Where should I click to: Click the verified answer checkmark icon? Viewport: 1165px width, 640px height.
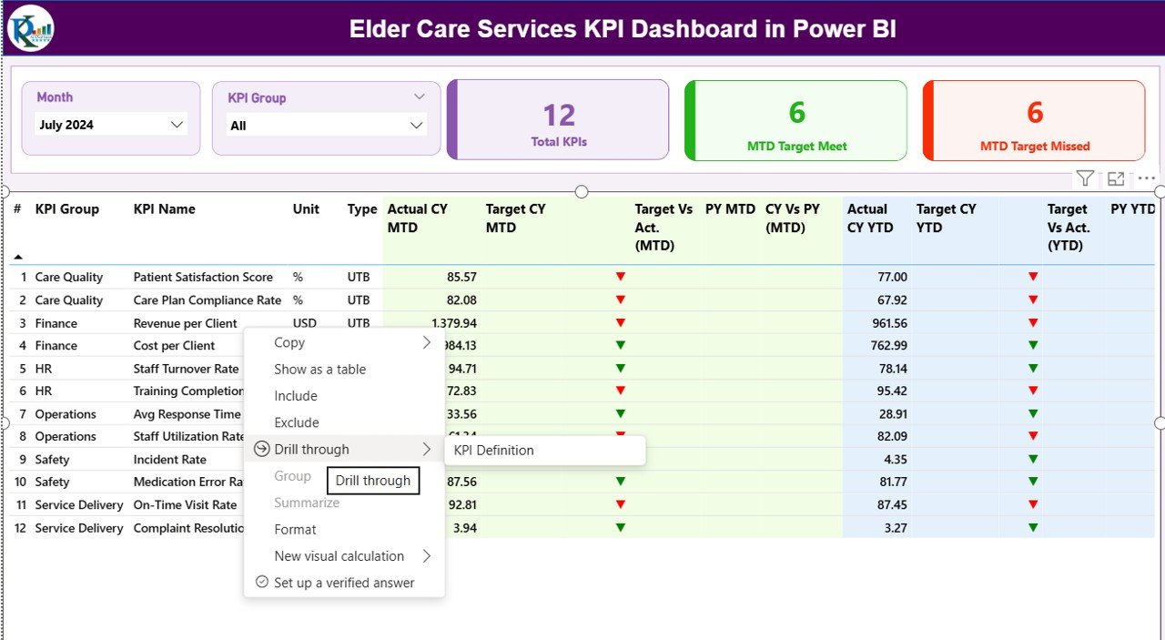[262, 582]
